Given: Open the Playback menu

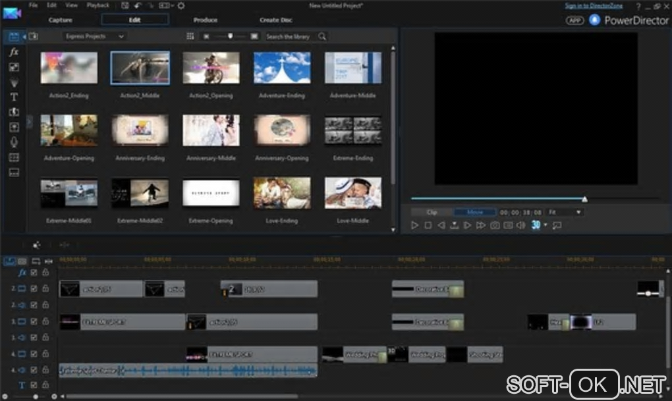Looking at the screenshot, I should (x=98, y=5).
